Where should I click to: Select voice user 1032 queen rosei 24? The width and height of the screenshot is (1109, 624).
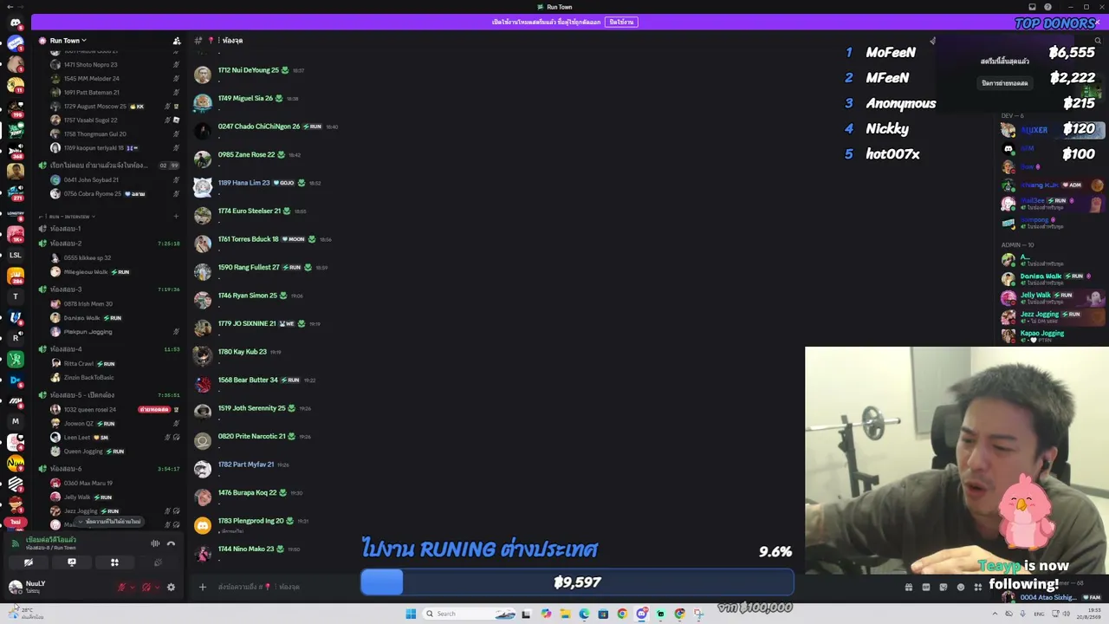[114, 409]
